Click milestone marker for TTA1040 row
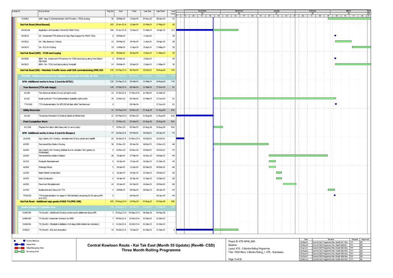 click(336, 104)
